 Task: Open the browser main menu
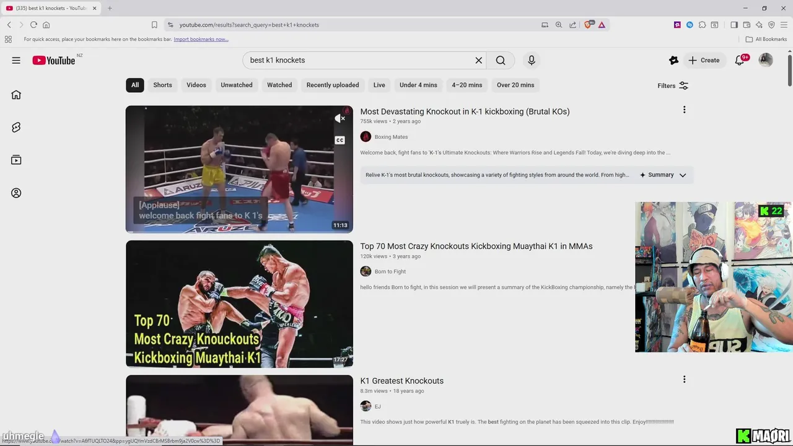coord(784,25)
